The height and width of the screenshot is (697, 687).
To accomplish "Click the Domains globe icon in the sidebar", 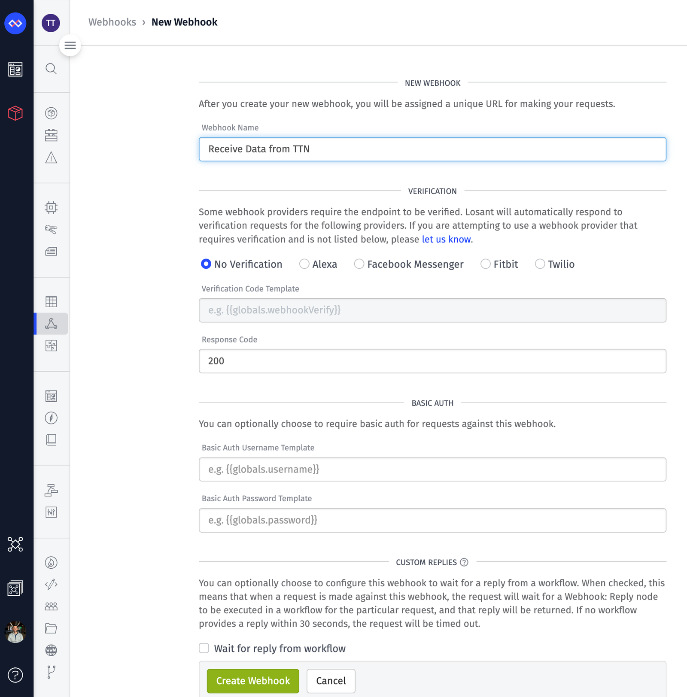I will pos(51,650).
